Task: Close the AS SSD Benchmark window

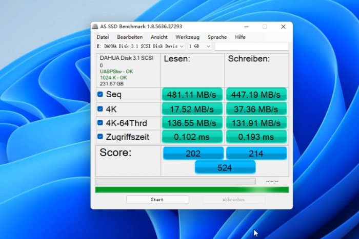Action: 283,27
